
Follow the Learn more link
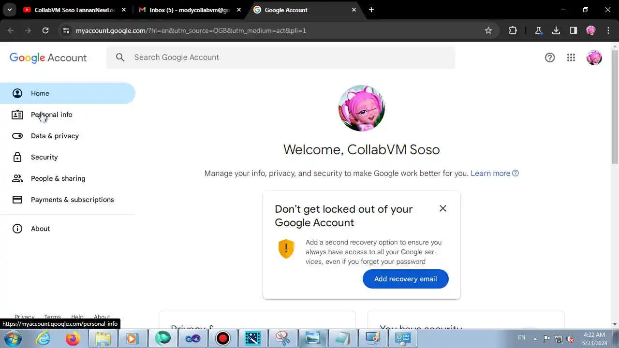pyautogui.click(x=495, y=173)
